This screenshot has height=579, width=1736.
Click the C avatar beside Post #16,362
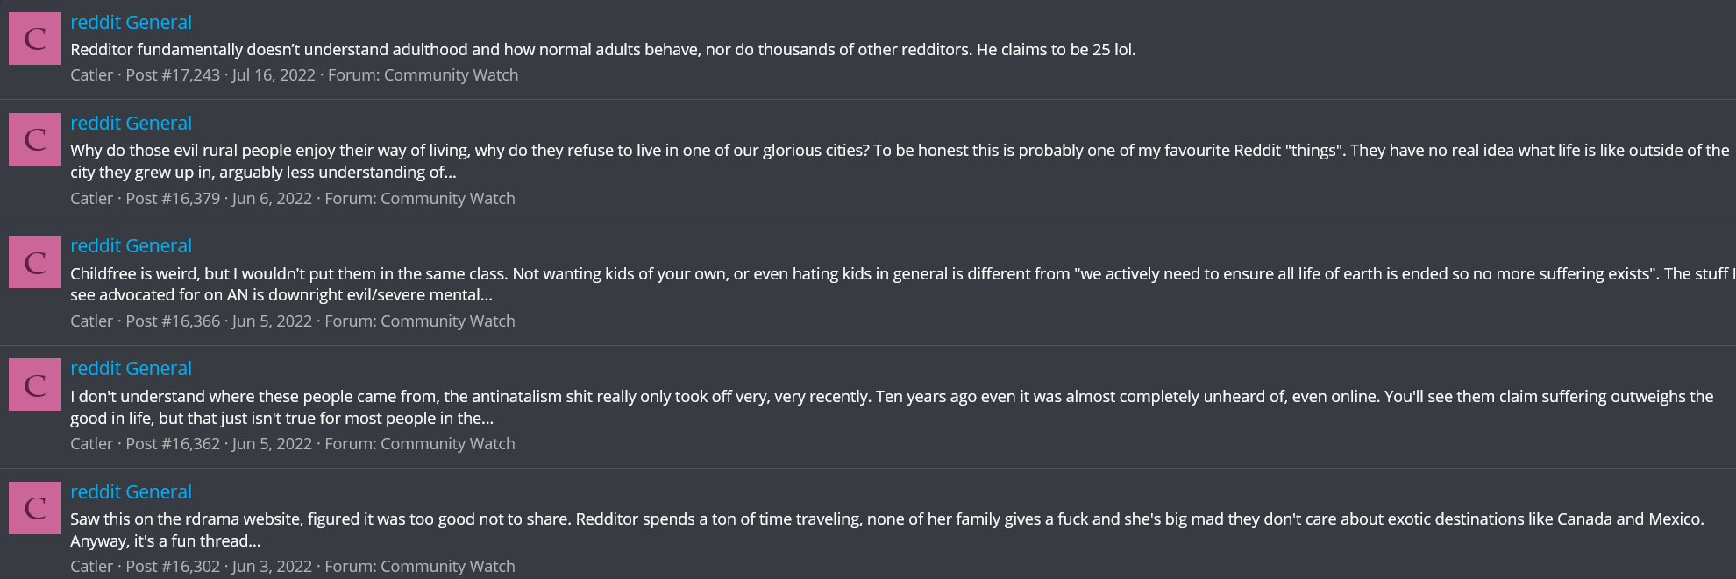35,385
